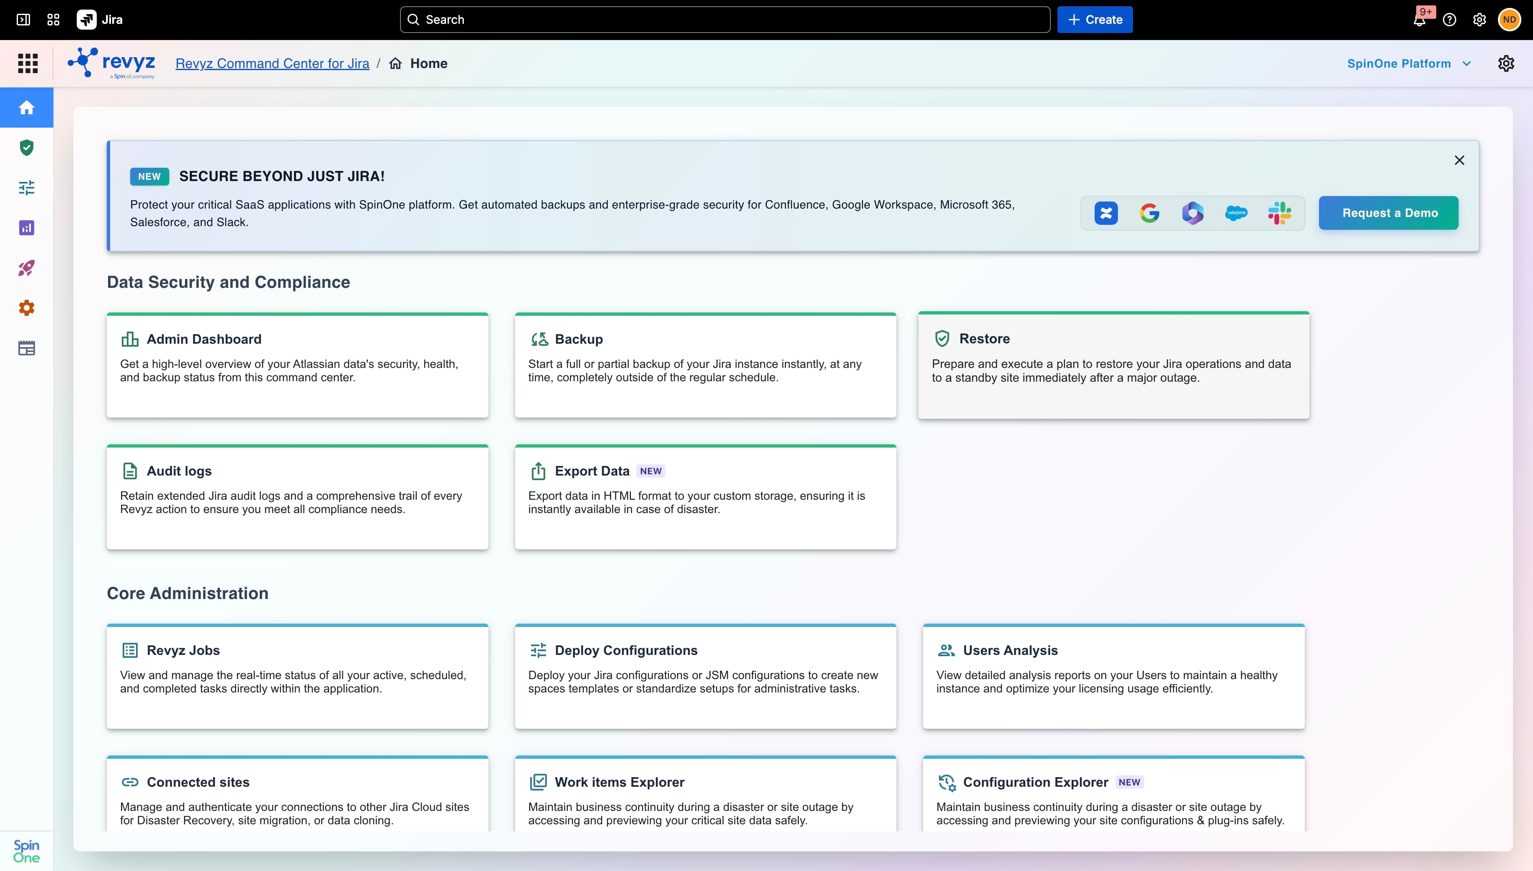Image resolution: width=1533 pixels, height=871 pixels.
Task: Click the blue Create button
Action: click(1095, 20)
